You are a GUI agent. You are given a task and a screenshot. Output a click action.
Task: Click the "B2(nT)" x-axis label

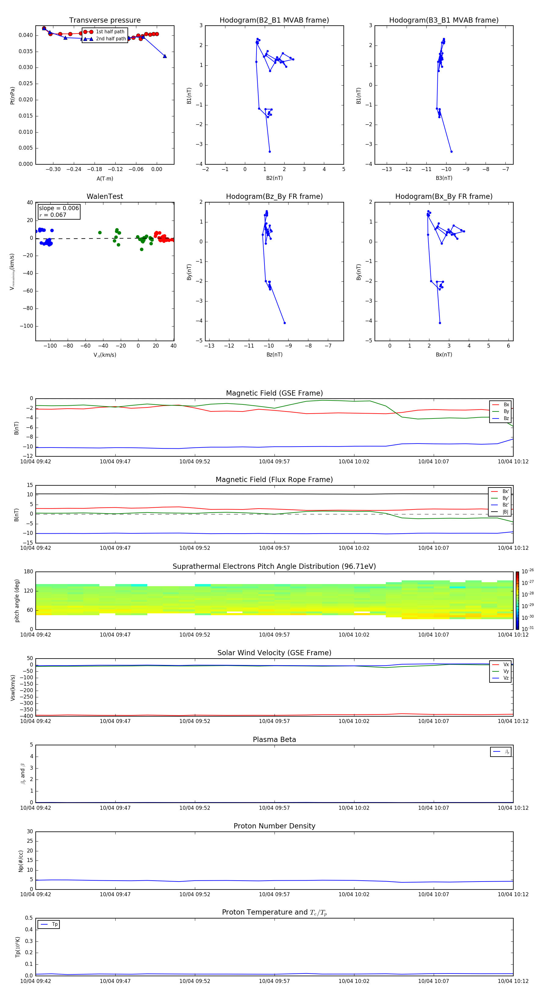tap(274, 178)
